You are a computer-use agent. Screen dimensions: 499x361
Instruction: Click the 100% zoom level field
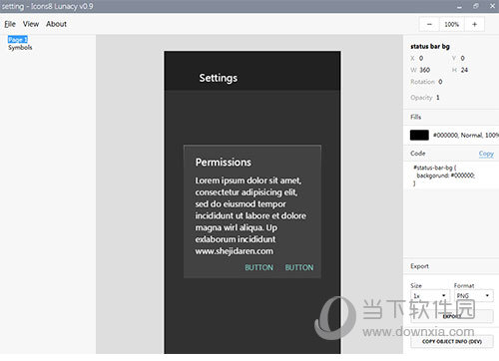452,24
